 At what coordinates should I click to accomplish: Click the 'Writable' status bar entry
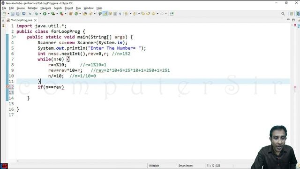click(154, 166)
